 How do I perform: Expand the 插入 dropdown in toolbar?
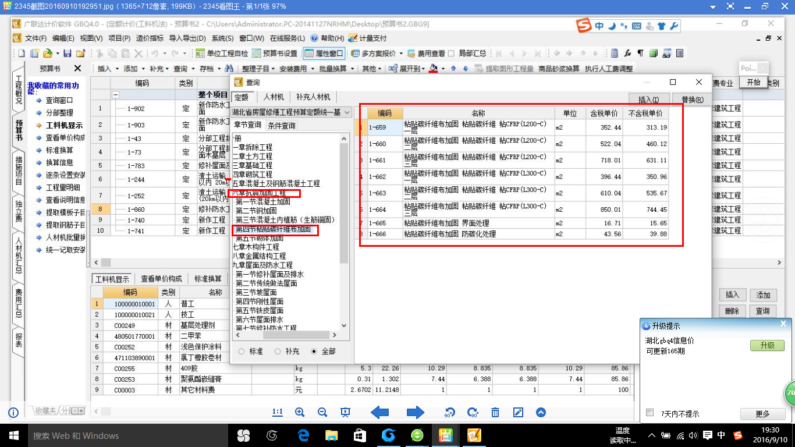coord(116,69)
